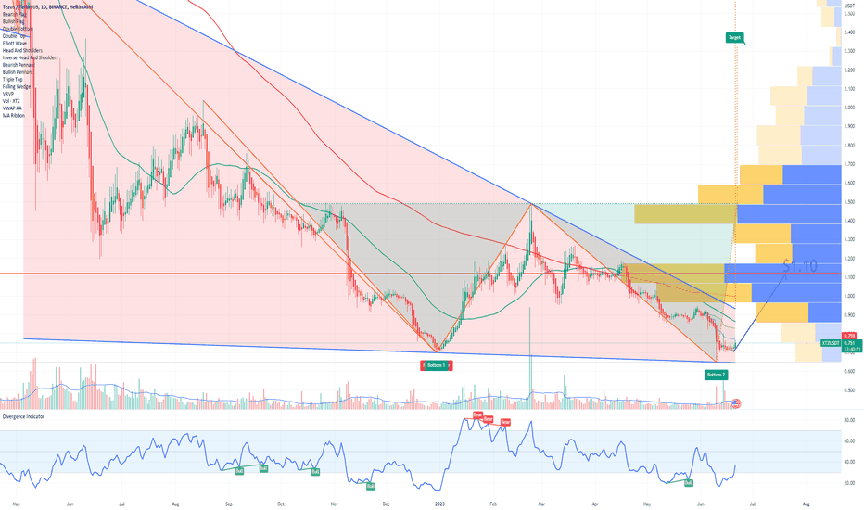Select the Double Bottom indicator legend
This screenshot has width=864, height=510.
[18, 29]
